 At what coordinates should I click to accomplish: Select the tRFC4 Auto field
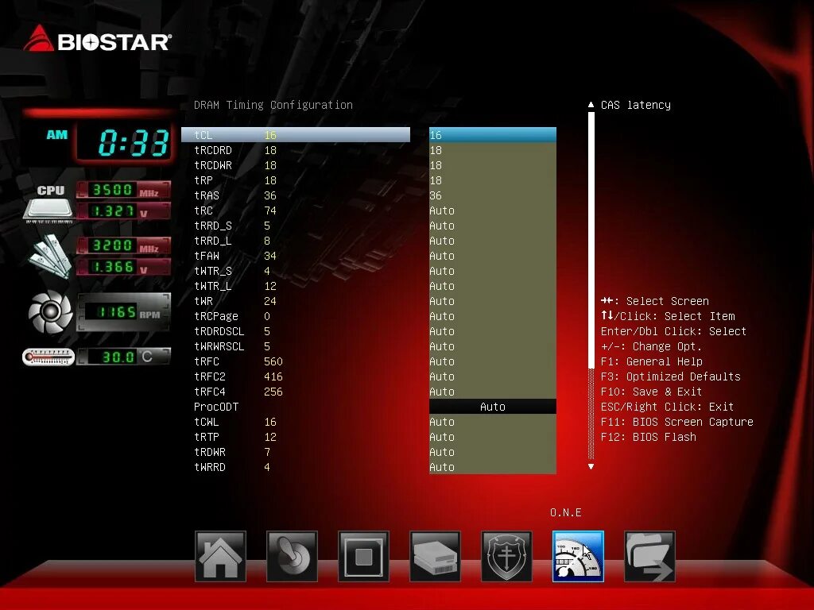(x=493, y=392)
